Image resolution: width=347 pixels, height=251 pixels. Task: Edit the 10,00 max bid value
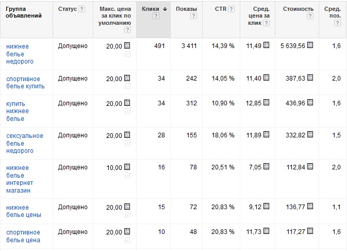[x=114, y=168]
